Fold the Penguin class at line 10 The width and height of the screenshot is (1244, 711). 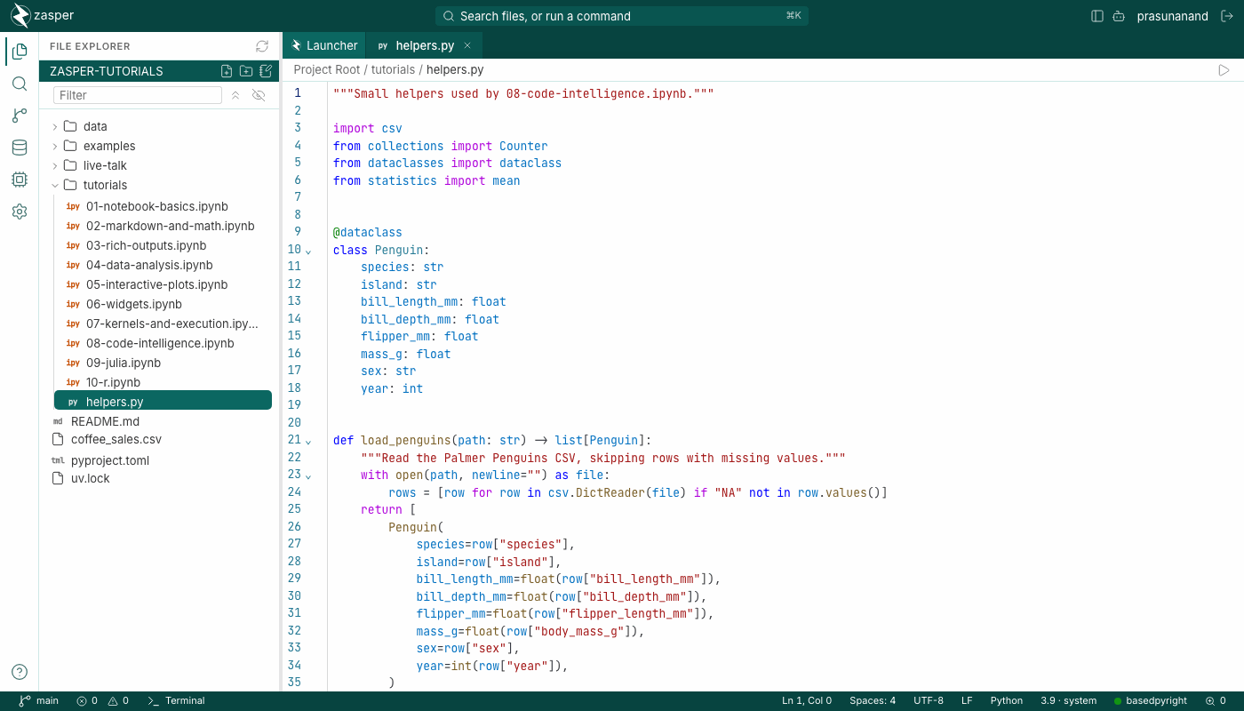pyautogui.click(x=308, y=251)
